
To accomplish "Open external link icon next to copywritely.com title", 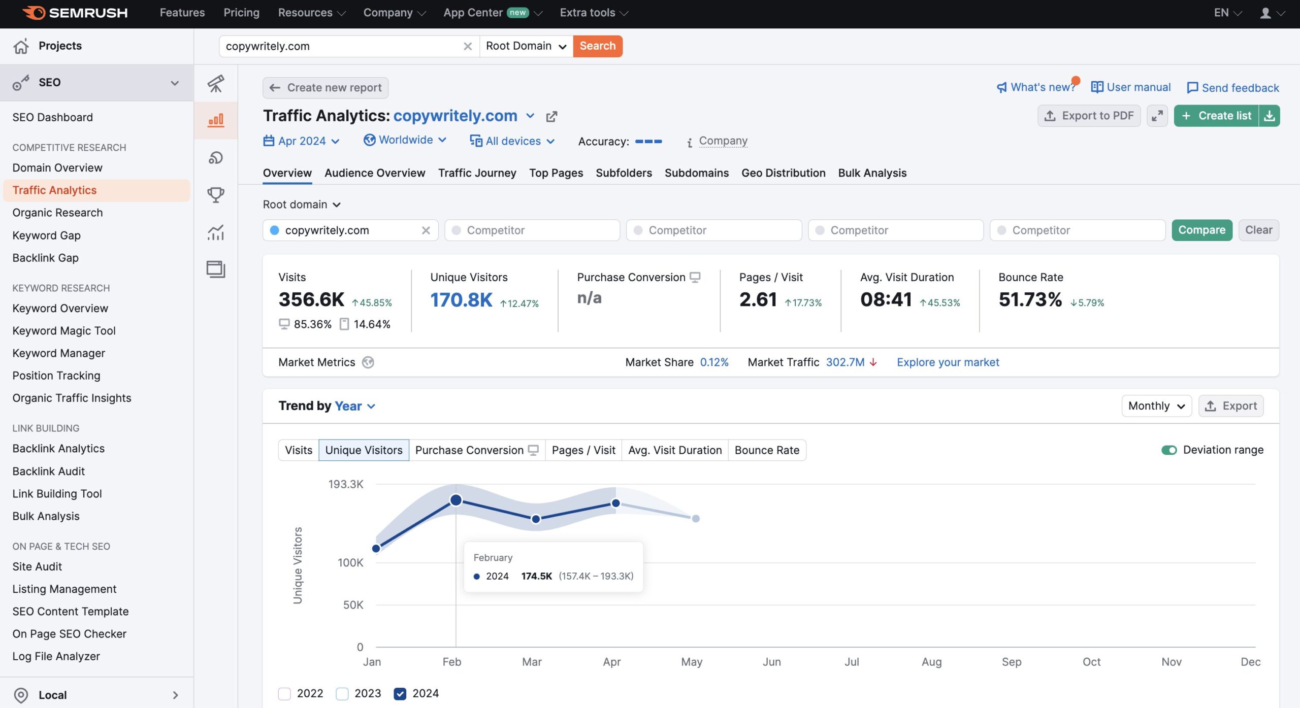I will coord(551,117).
